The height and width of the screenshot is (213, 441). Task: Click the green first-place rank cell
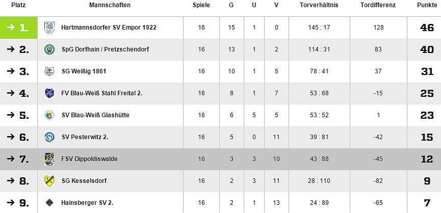click(19, 28)
